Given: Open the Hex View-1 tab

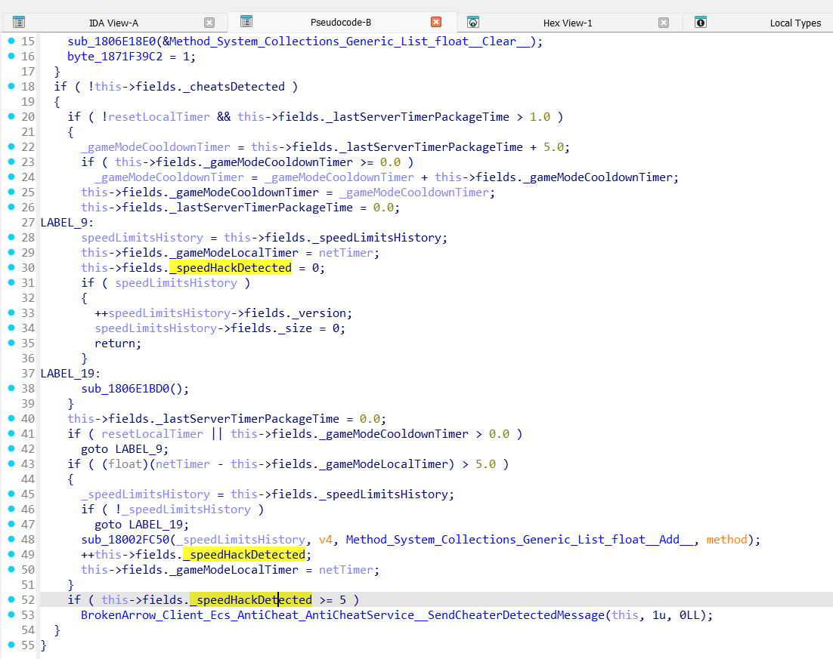Looking at the screenshot, I should click(x=567, y=23).
